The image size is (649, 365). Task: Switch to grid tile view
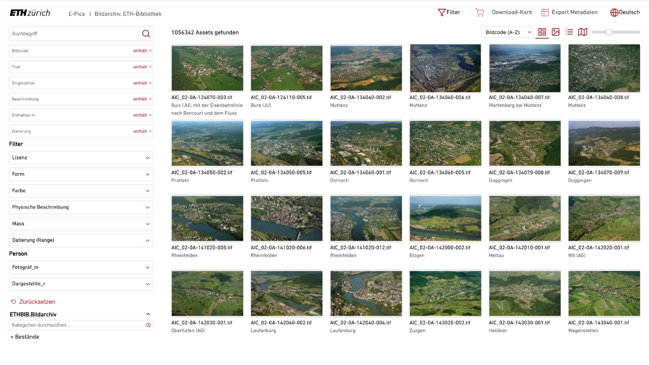pyautogui.click(x=542, y=32)
